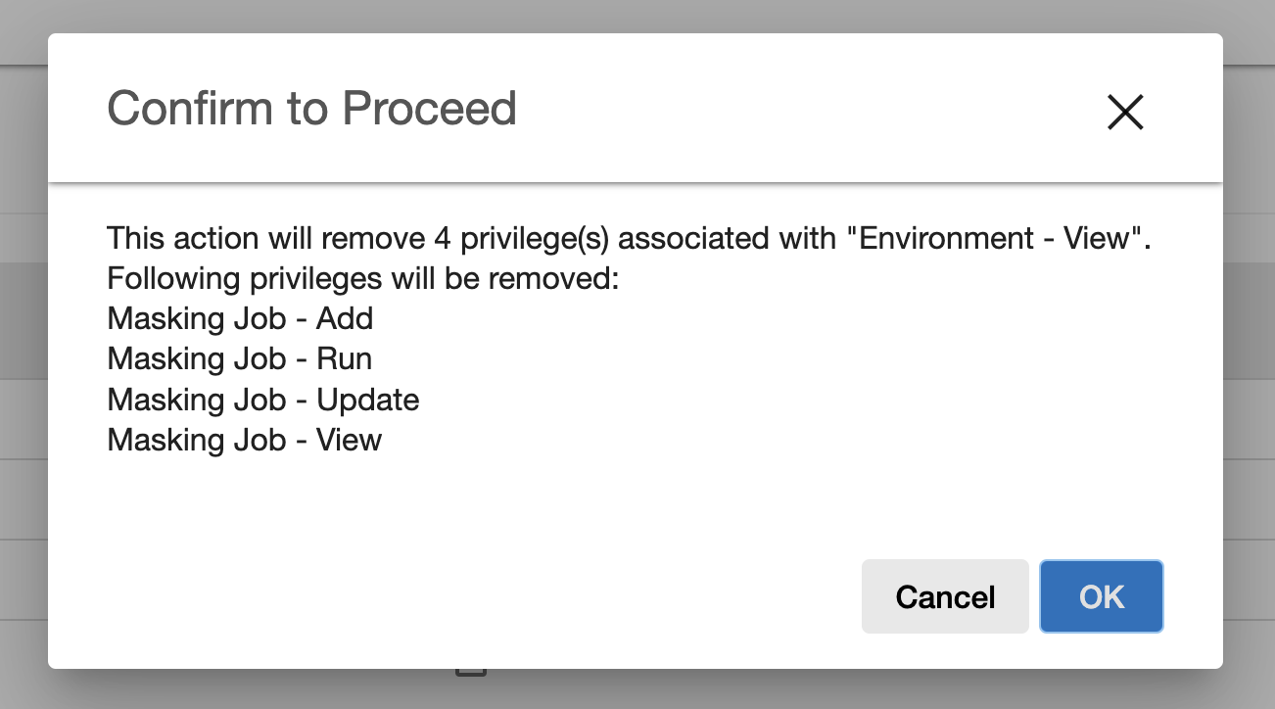Viewport: 1275px width, 709px height.
Task: Click the checkbox peeking below the dialog
Action: tap(471, 673)
